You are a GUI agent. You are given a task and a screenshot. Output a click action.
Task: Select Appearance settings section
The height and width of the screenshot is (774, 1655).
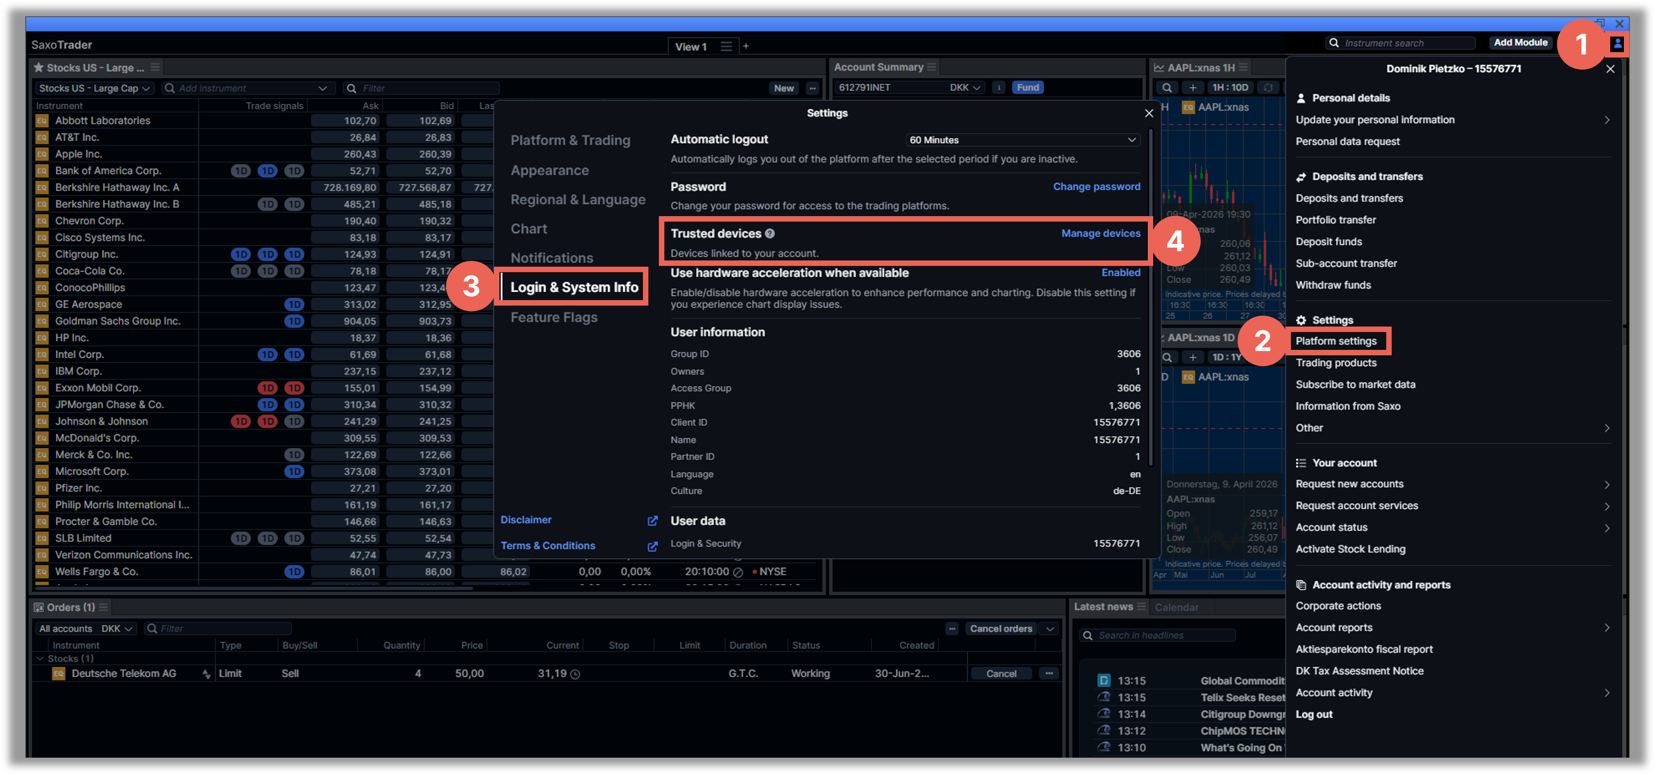coord(549,170)
